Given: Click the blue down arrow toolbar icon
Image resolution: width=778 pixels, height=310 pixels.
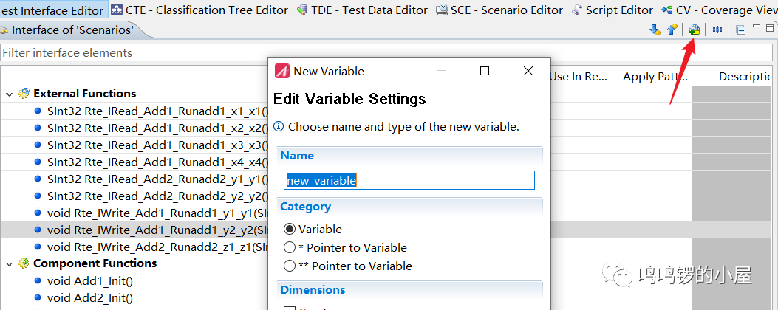Looking at the screenshot, I should pos(654,30).
